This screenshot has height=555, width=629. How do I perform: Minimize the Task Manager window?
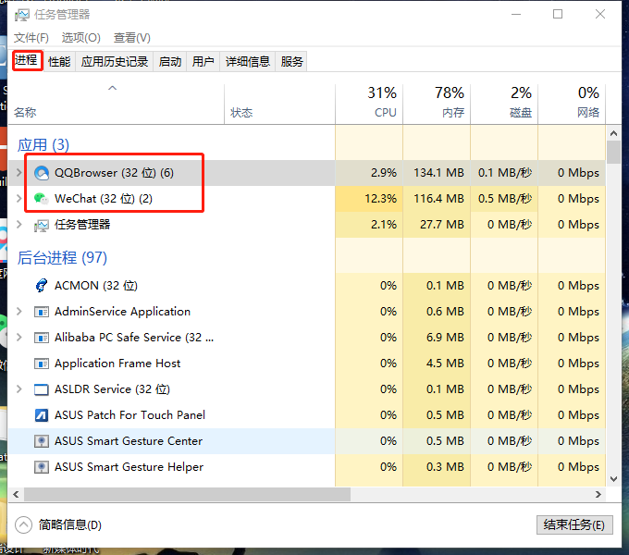[x=516, y=15]
